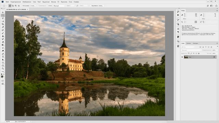219x123 pixels.
Task: Open the Actions panel play icon
Action: pyautogui.click(x=178, y=15)
